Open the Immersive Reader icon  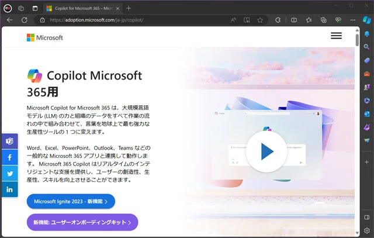point(247,20)
